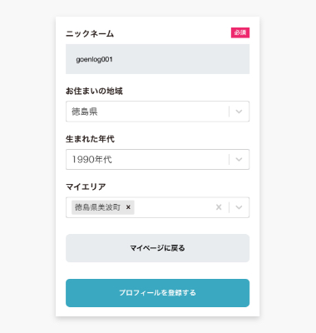The height and width of the screenshot is (333, 316).
Task: Expand the お住まいの地域 dropdown arrow
Action: click(239, 112)
